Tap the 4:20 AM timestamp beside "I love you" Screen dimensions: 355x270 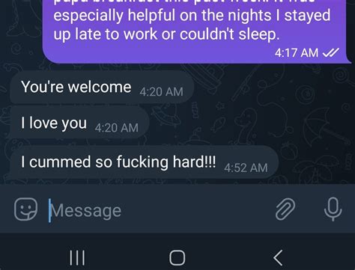[116, 128]
